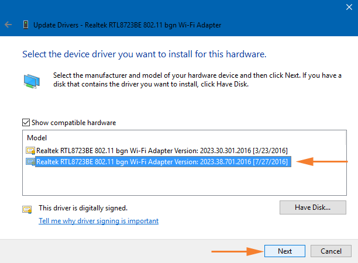Select driver version 2023.30.301.2016
The height and width of the screenshot is (263, 358).
pos(162,151)
